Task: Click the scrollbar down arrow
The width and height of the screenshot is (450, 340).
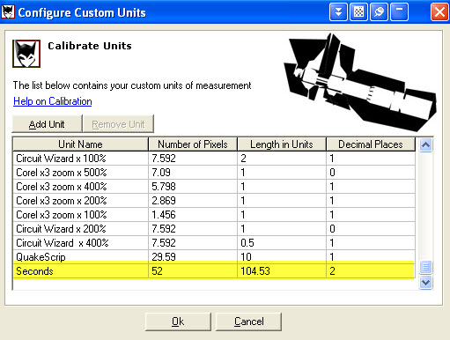Action: click(x=425, y=283)
